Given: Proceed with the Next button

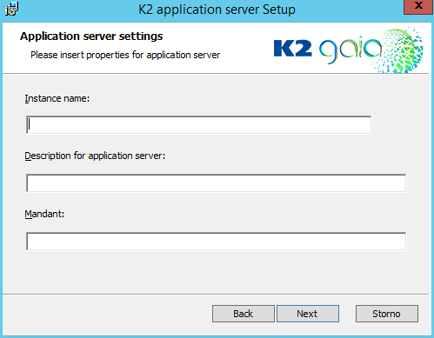Looking at the screenshot, I should click(308, 314).
